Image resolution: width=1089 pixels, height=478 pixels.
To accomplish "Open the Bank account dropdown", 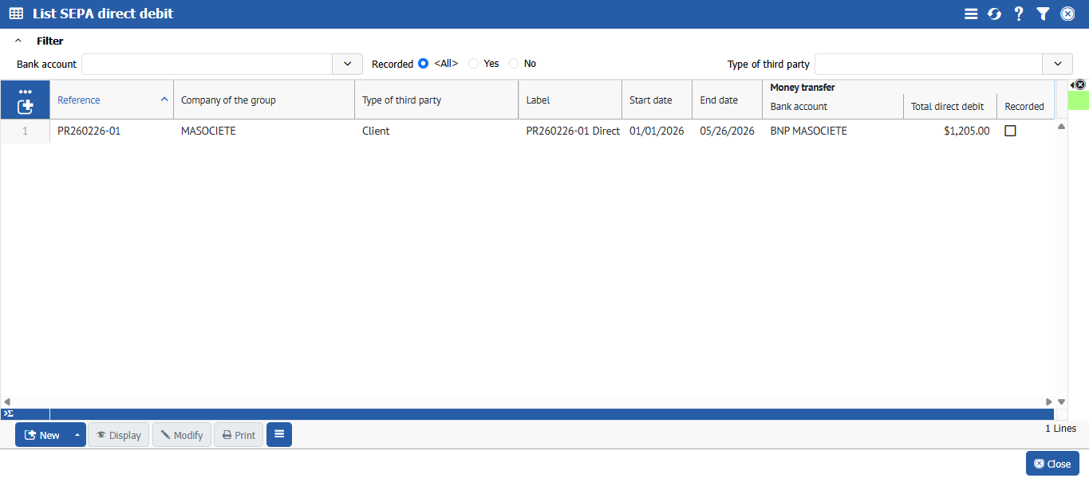I will [347, 64].
